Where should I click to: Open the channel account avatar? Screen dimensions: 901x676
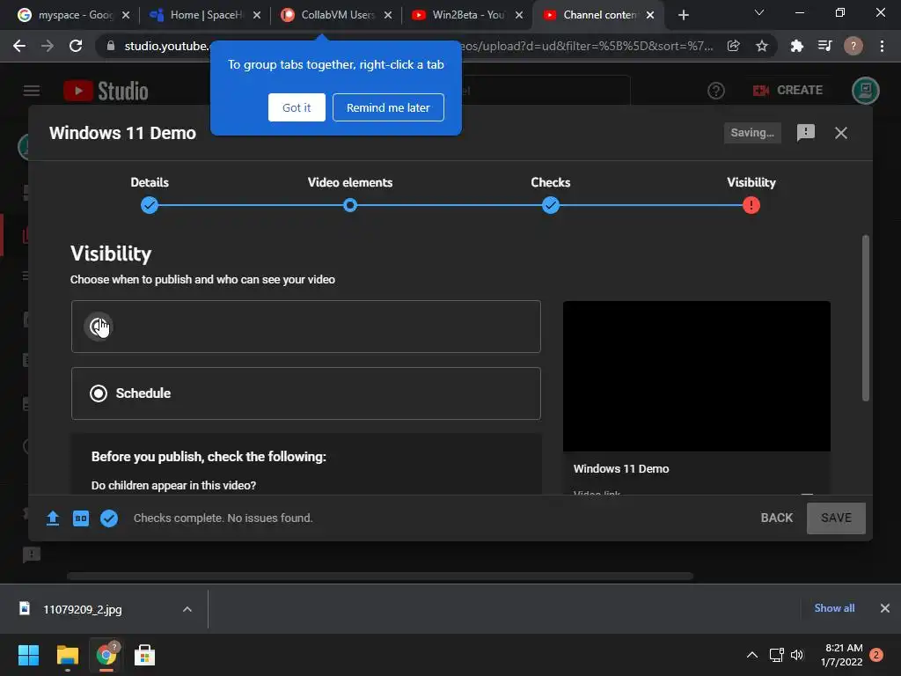(866, 91)
